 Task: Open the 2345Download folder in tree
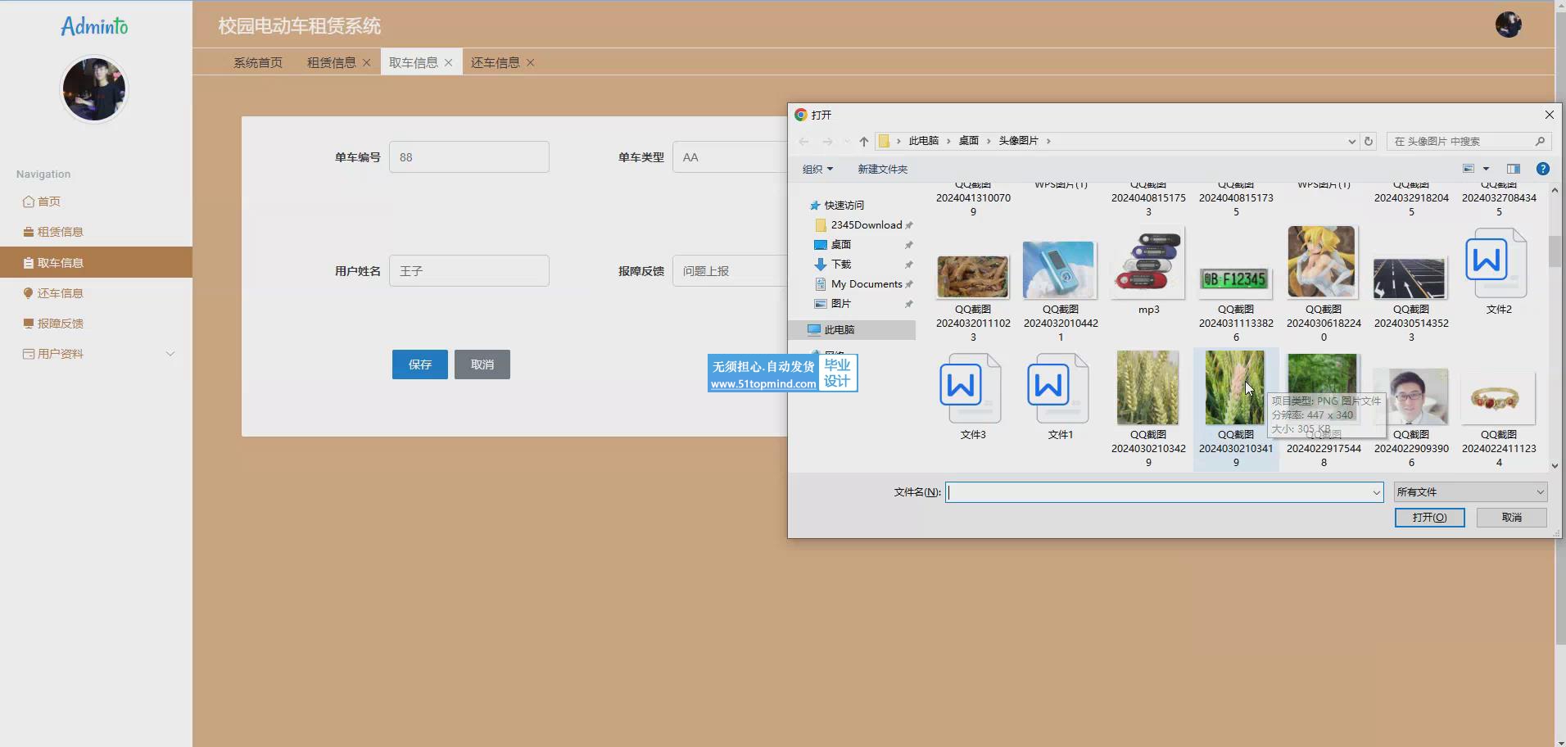click(865, 225)
